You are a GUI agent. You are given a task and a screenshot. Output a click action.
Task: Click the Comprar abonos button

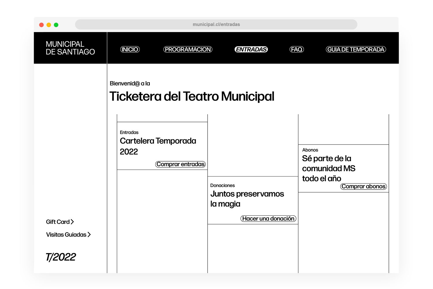(x=364, y=186)
